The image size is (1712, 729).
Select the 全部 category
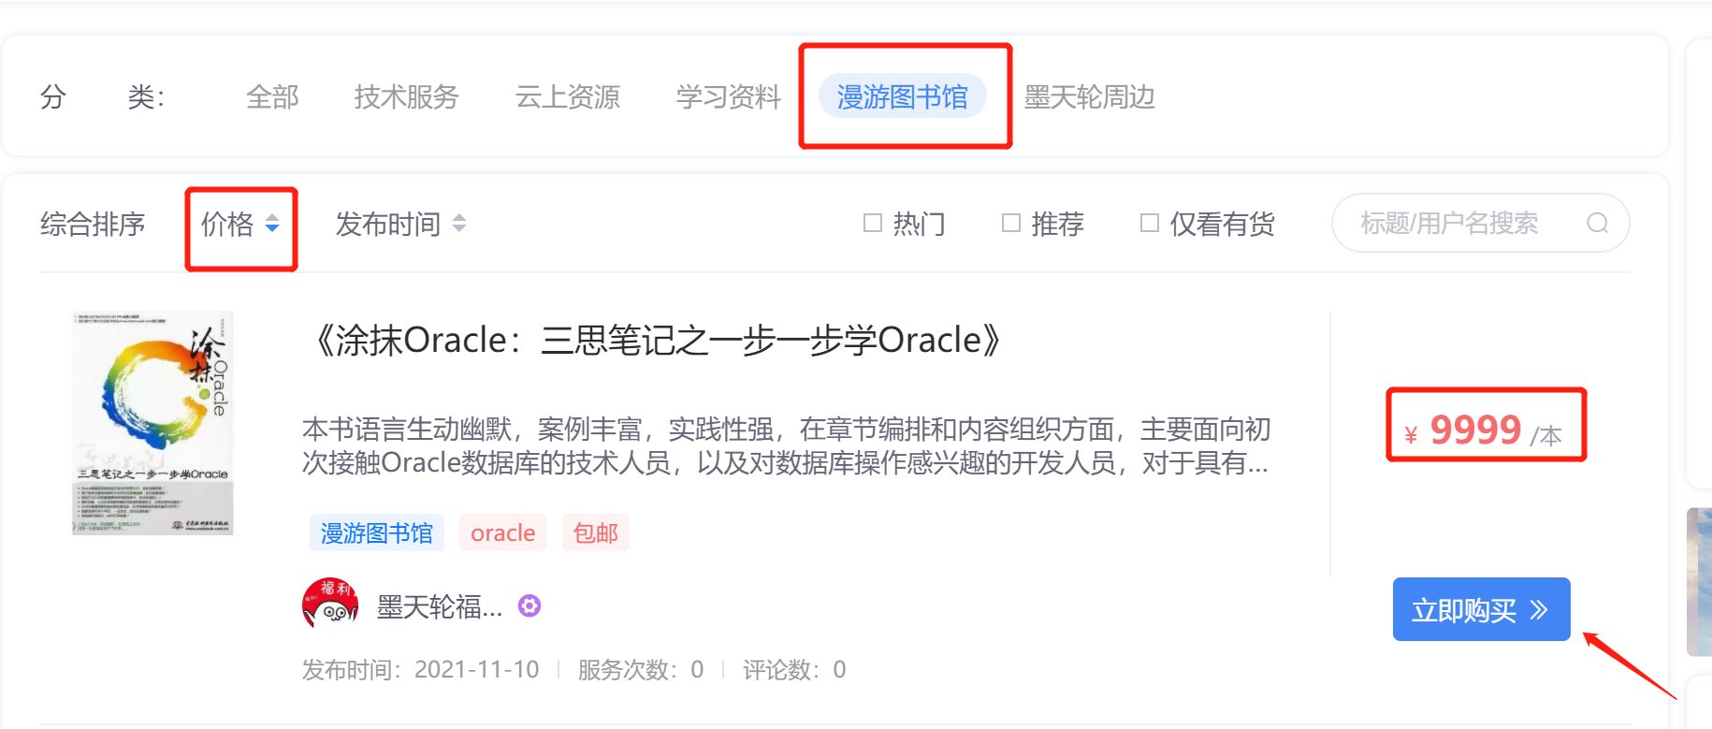(x=272, y=96)
